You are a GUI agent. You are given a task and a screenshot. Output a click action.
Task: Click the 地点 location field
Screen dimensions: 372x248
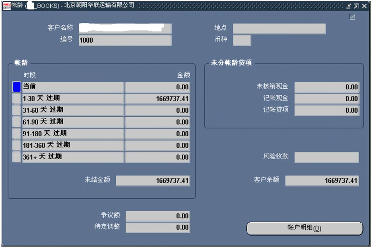coord(279,29)
